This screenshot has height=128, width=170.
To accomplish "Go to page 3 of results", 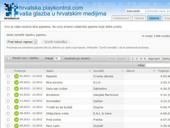I will [x=137, y=59].
